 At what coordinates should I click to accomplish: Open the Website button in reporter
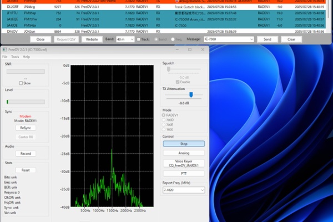pos(92,39)
